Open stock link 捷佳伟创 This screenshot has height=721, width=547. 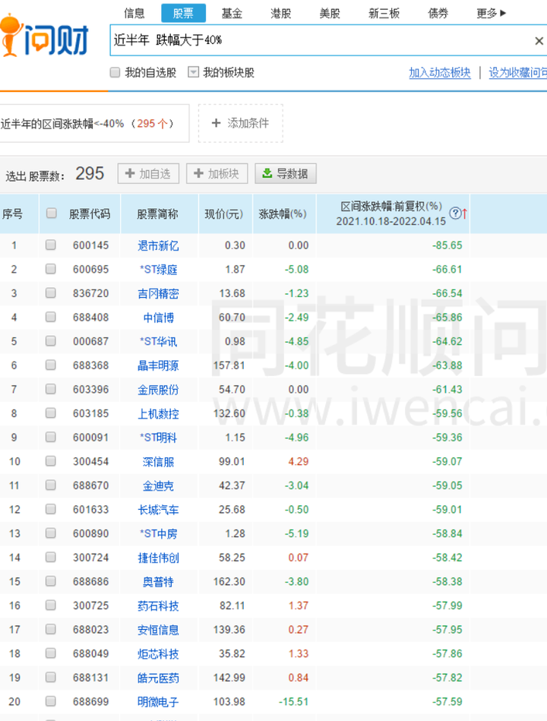coord(158,558)
